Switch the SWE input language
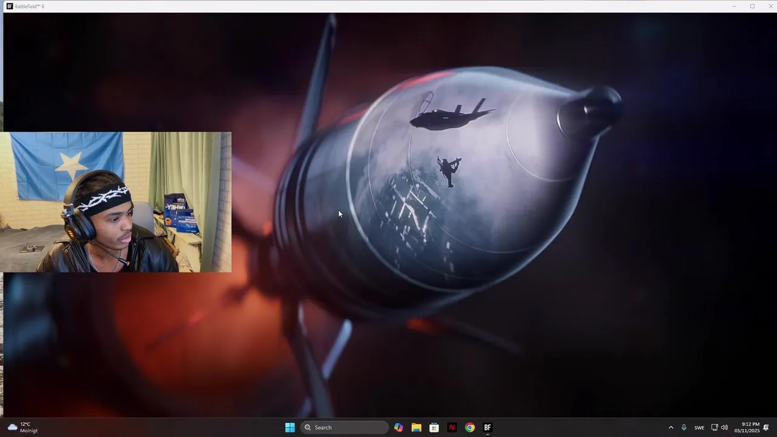The width and height of the screenshot is (777, 437). tap(699, 427)
